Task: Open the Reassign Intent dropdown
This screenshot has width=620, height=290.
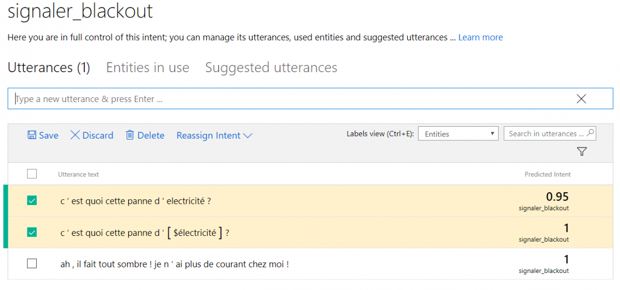Action: click(214, 135)
